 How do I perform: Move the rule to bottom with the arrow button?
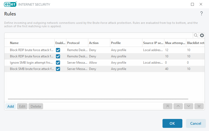coord(199,106)
